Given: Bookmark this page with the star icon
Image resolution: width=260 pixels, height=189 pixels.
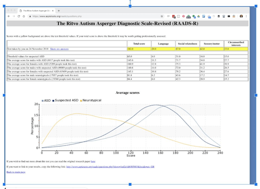Looking at the screenshot, I should (162, 16).
